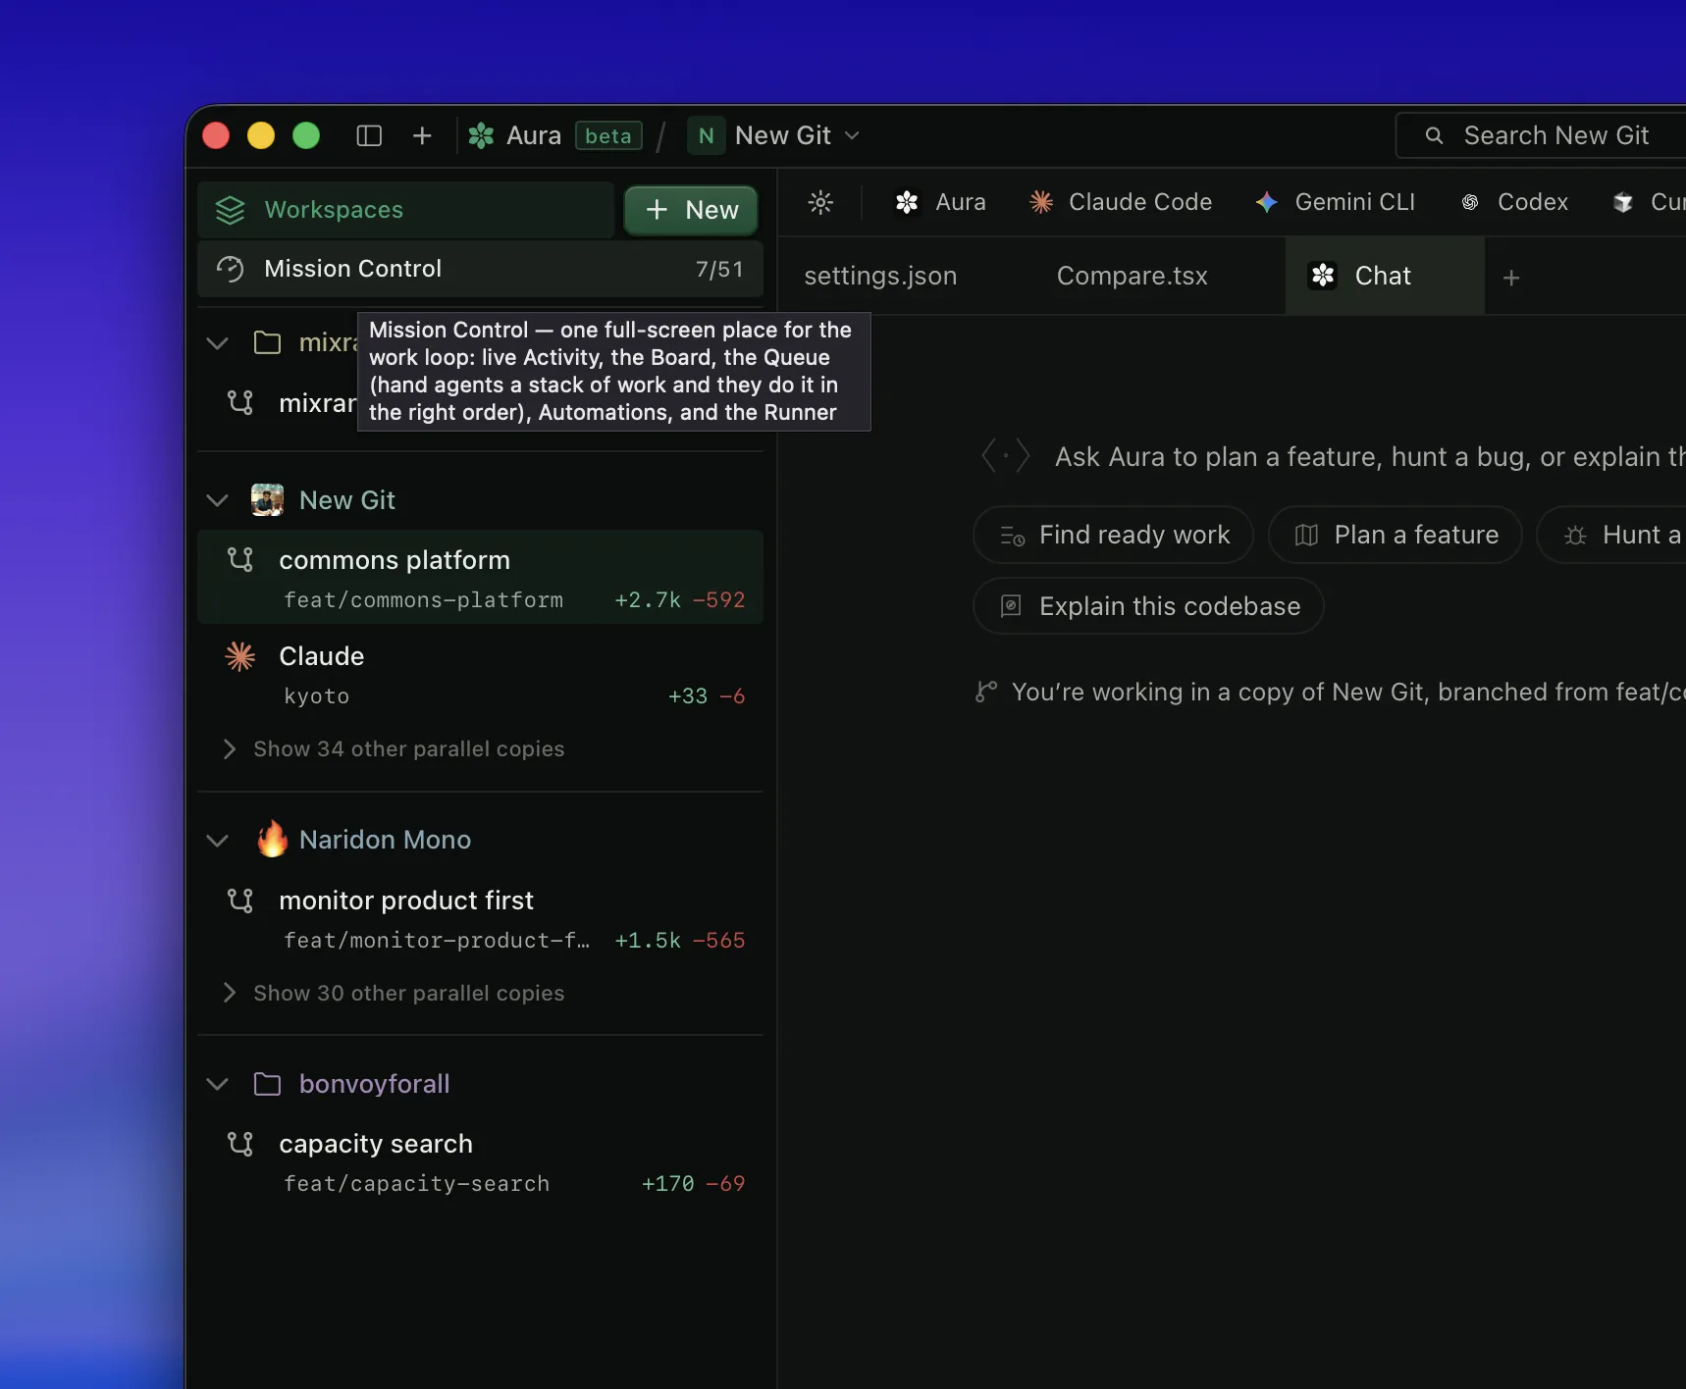Select the Codex agent

[1514, 202]
